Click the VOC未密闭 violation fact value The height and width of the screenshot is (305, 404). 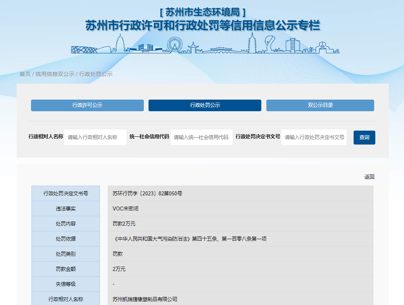(x=125, y=209)
